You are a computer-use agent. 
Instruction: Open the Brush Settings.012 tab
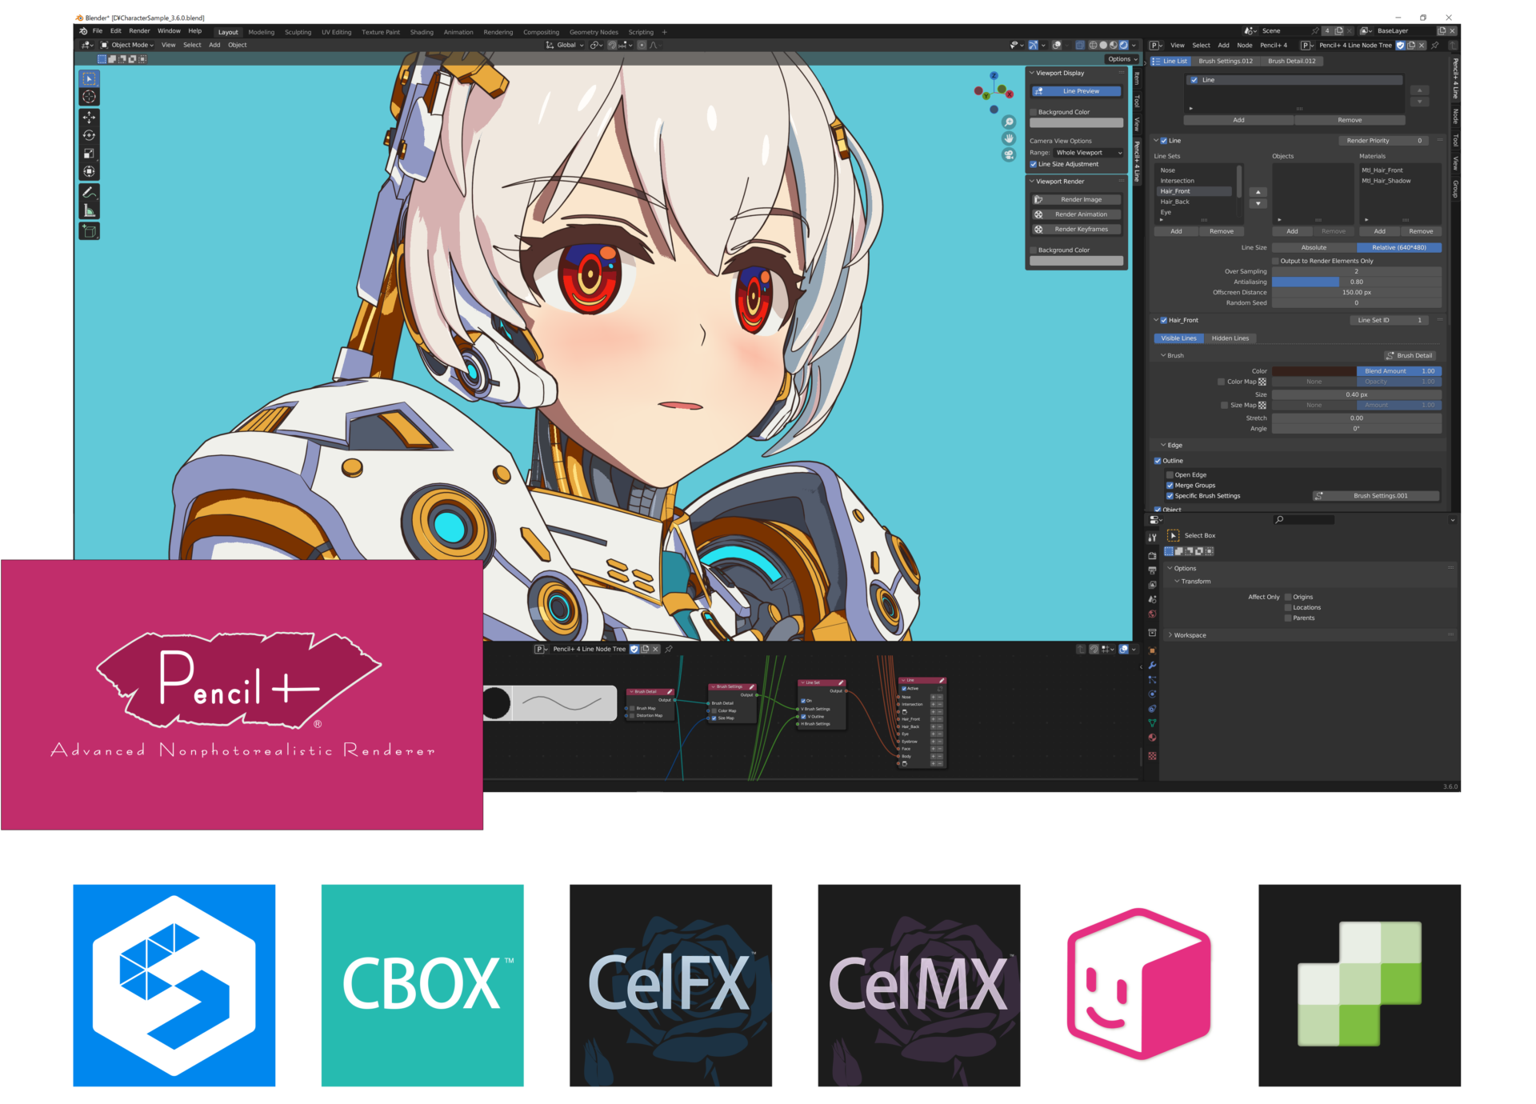1225,61
